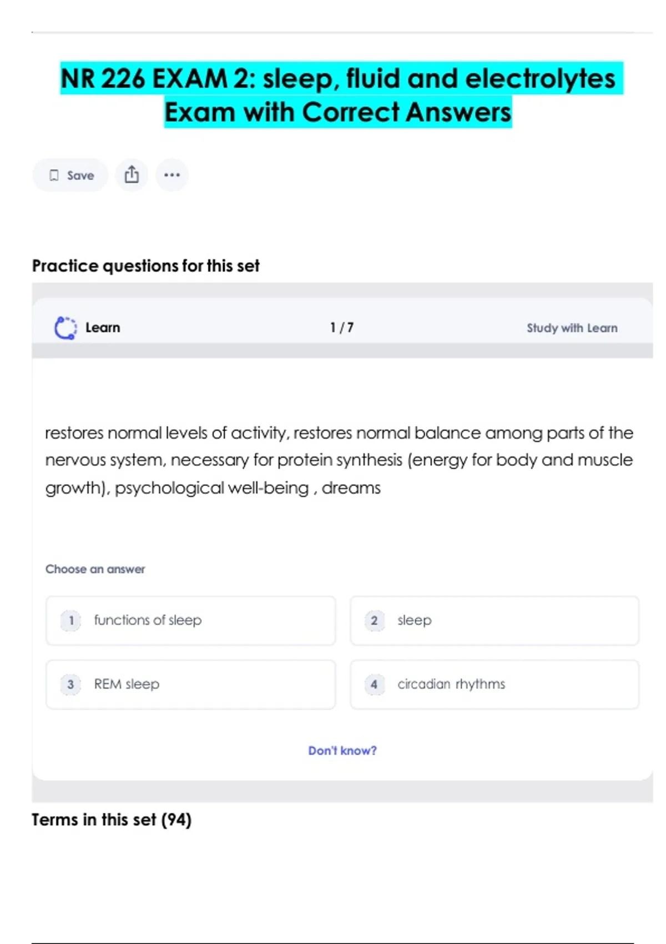Click the bookmark icon inside Save
Image resolution: width=666 pixels, height=944 pixels.
point(54,175)
